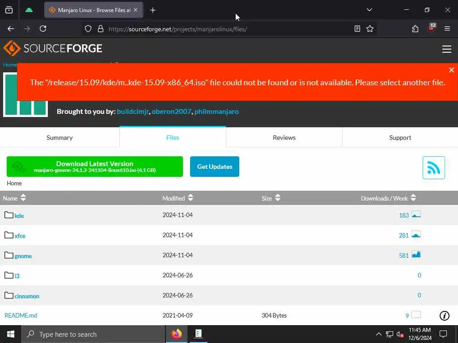The image size is (458, 343).
Task: Open the Firefox View icon
Action: click(x=9, y=10)
